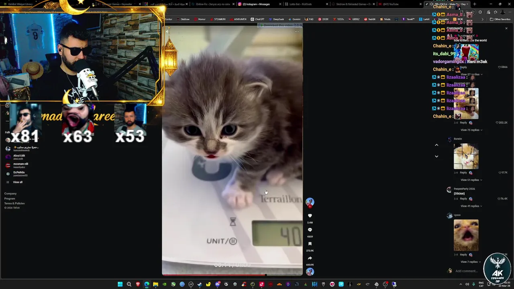Screen dimensions: 514x289
Task: Open Aloui Edit account in sidebar
Action: pyautogui.click(x=19, y=157)
